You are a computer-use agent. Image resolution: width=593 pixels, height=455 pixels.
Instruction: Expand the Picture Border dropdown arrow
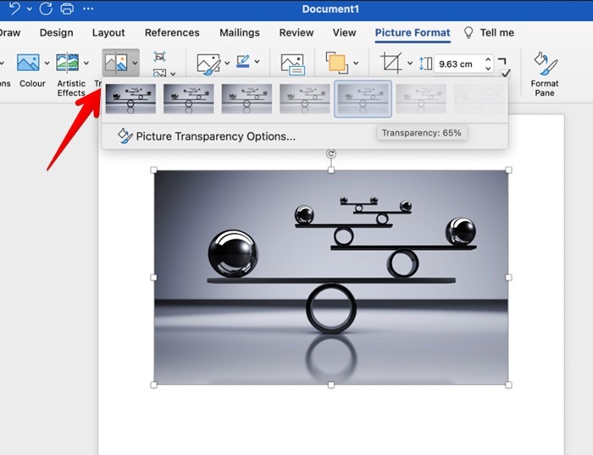tap(257, 61)
